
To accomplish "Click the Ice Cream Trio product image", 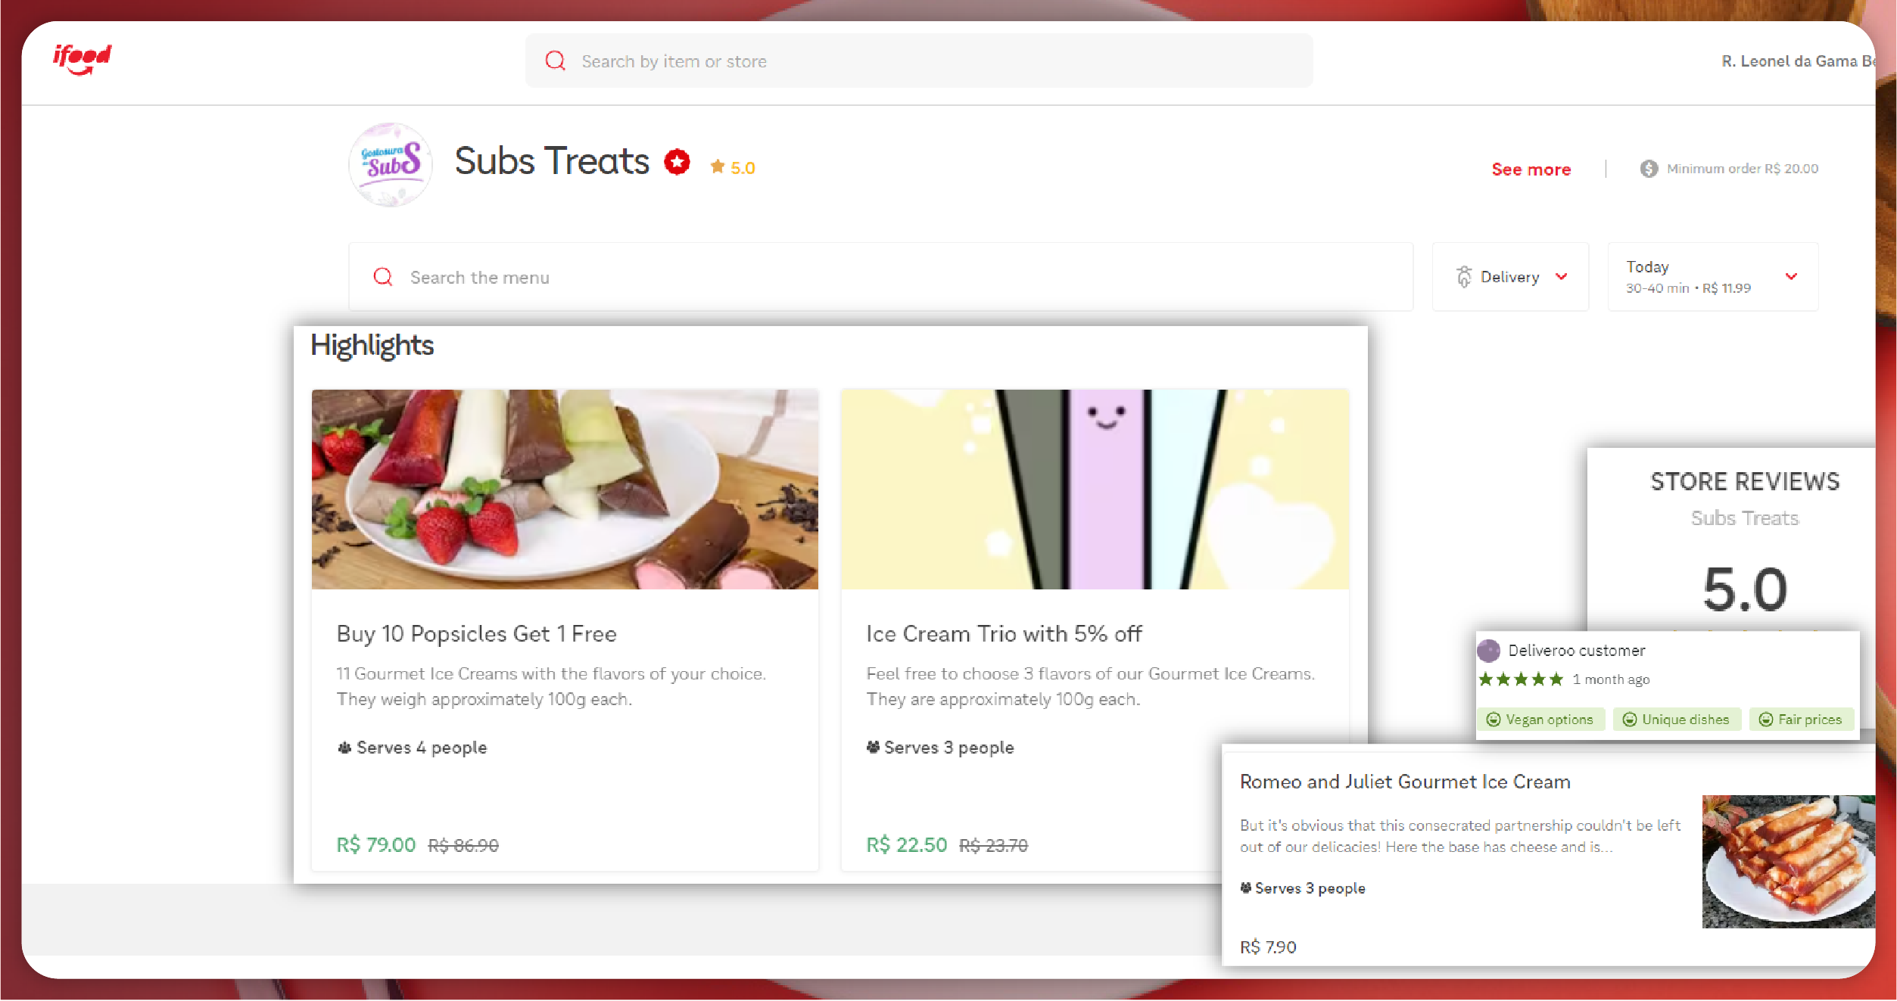I will pos(1095,490).
